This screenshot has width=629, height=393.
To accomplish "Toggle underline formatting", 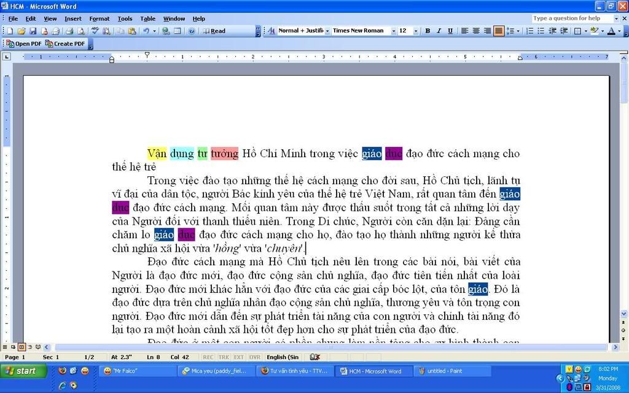I will (450, 31).
